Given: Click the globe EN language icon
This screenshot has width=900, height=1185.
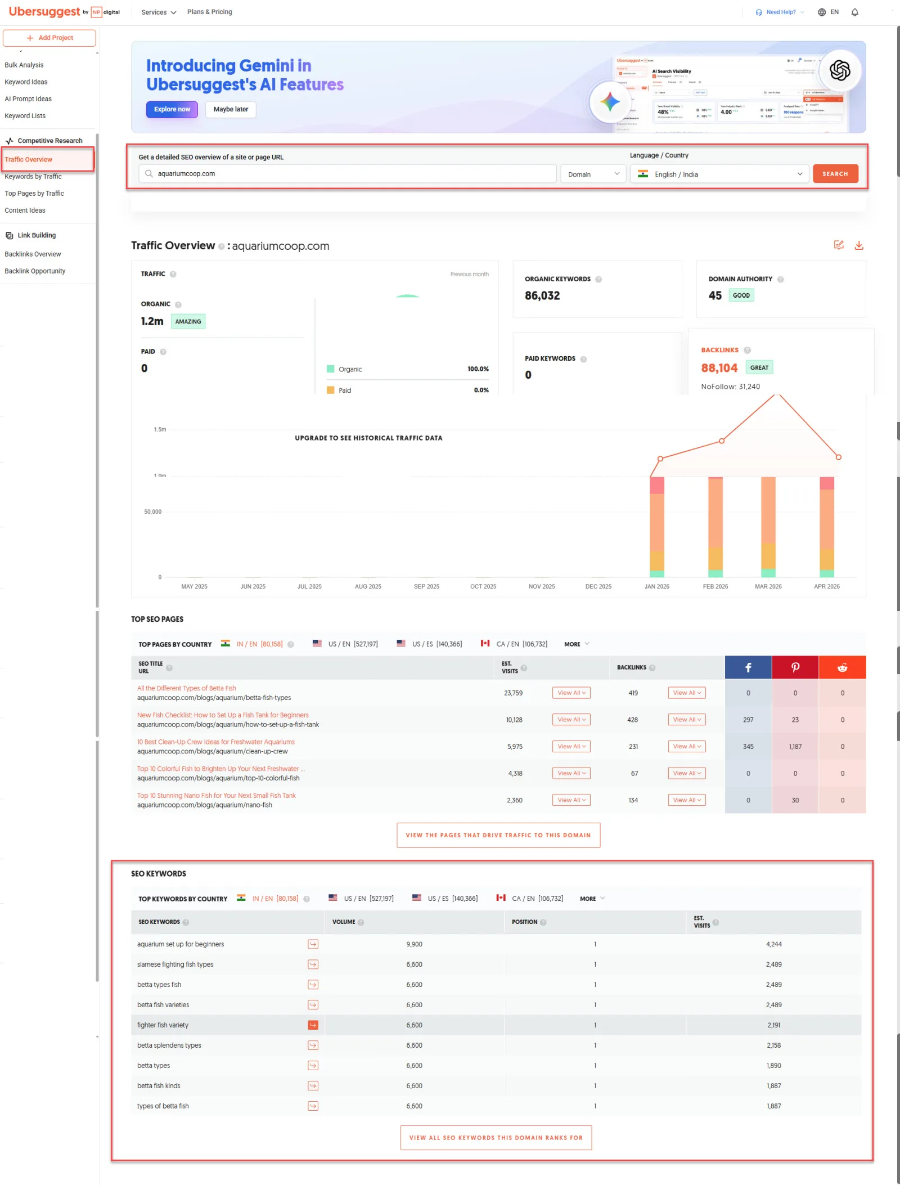Looking at the screenshot, I should 828,12.
